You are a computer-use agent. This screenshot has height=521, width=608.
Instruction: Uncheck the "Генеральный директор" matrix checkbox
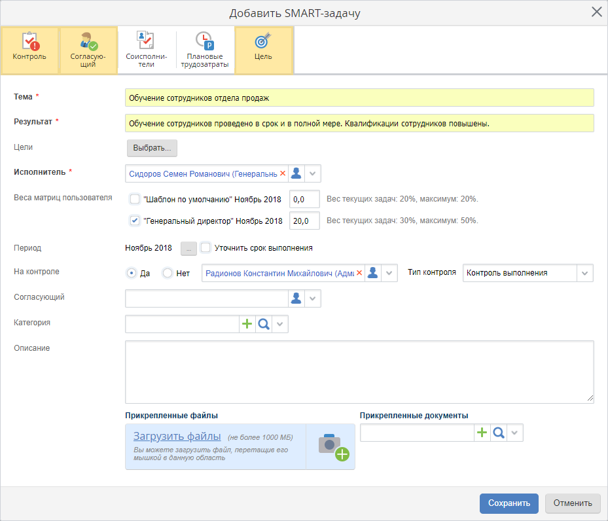point(135,221)
